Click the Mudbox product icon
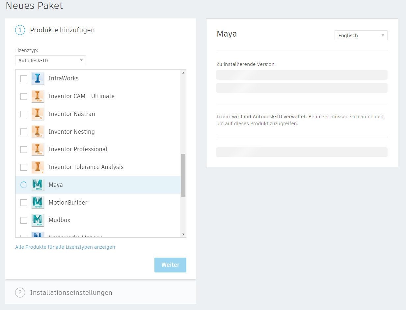 (38, 220)
